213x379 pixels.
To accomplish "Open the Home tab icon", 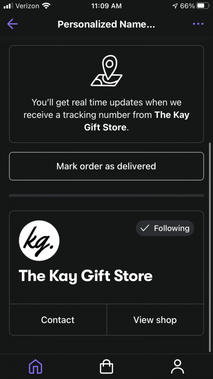I will point(35,366).
